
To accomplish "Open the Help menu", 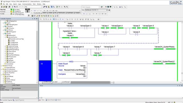I will coord(44,4).
